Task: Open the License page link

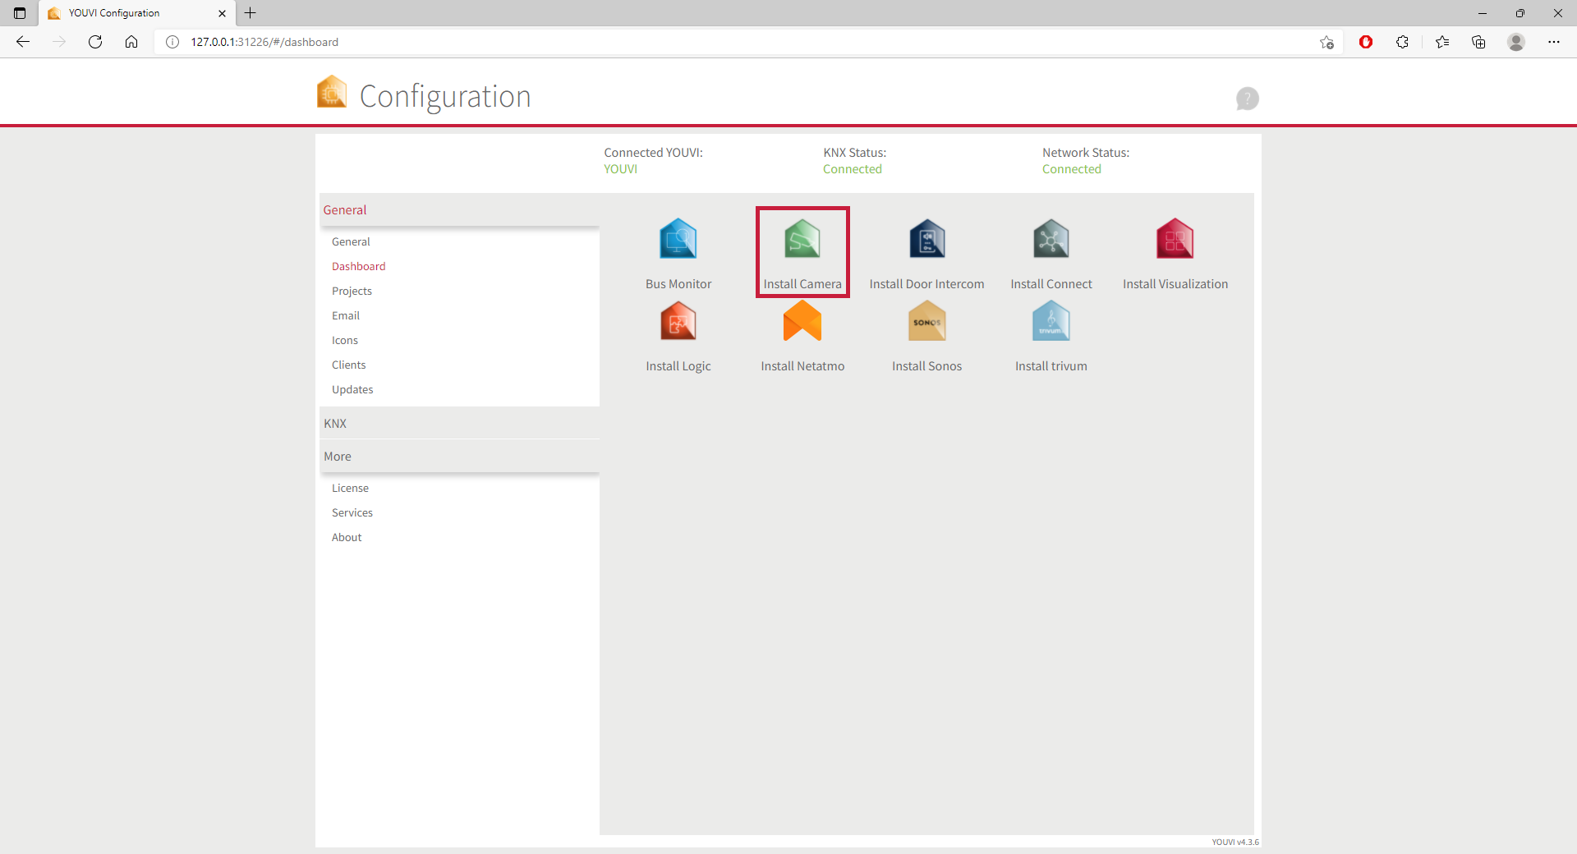Action: [350, 489]
